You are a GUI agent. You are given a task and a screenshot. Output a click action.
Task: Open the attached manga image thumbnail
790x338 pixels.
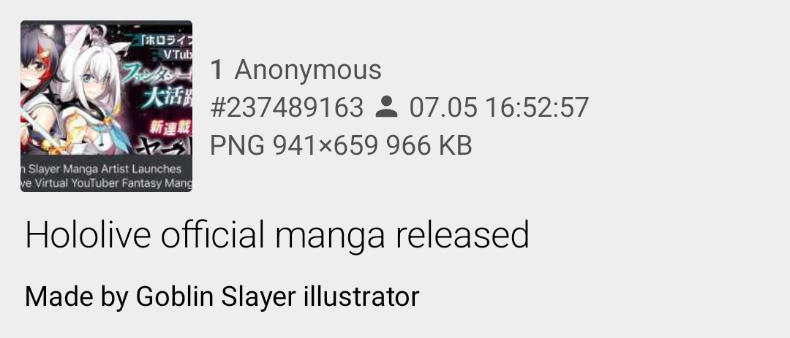106,106
